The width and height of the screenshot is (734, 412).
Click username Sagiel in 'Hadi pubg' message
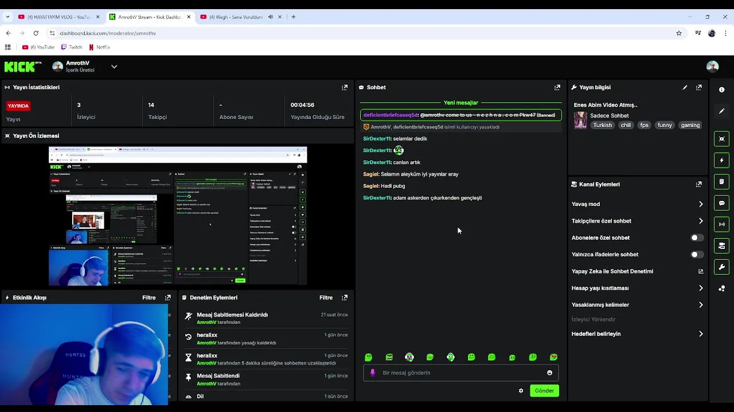coord(370,186)
